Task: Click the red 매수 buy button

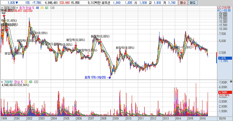Action: click(183, 3)
